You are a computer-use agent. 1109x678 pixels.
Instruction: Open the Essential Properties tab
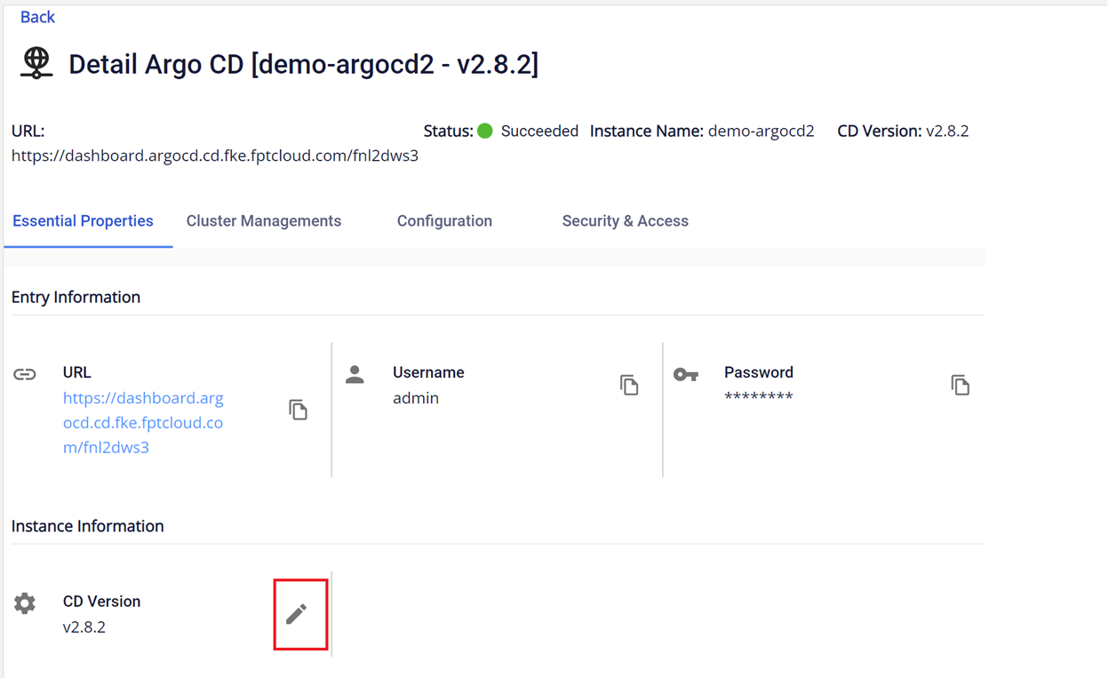click(83, 221)
